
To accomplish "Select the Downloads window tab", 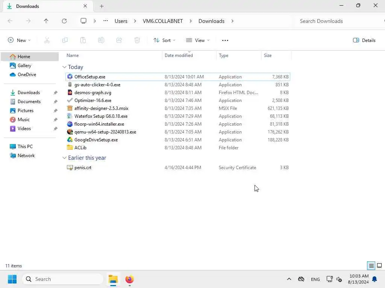I will [47, 6].
